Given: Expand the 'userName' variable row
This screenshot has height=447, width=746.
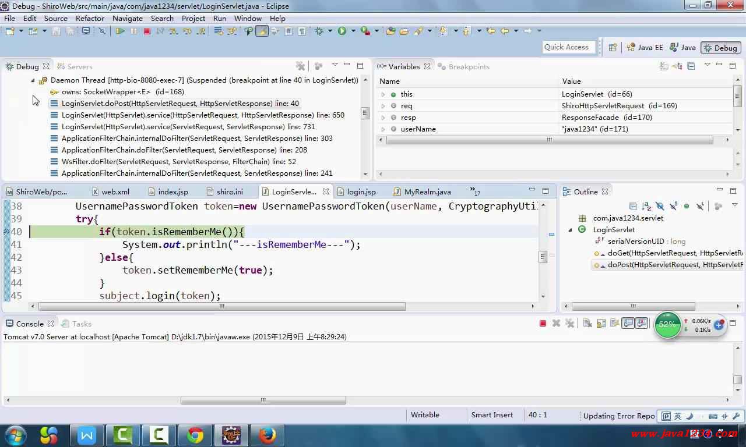Looking at the screenshot, I should click(383, 129).
